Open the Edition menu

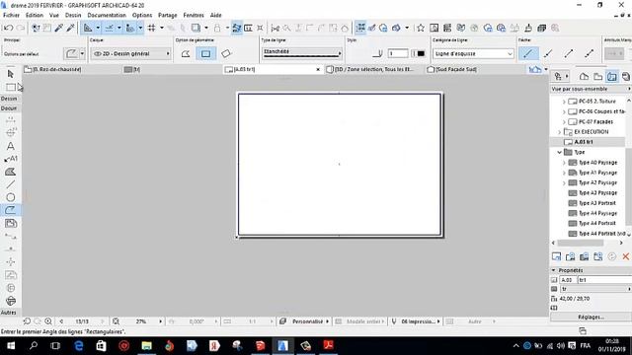[x=35, y=15]
